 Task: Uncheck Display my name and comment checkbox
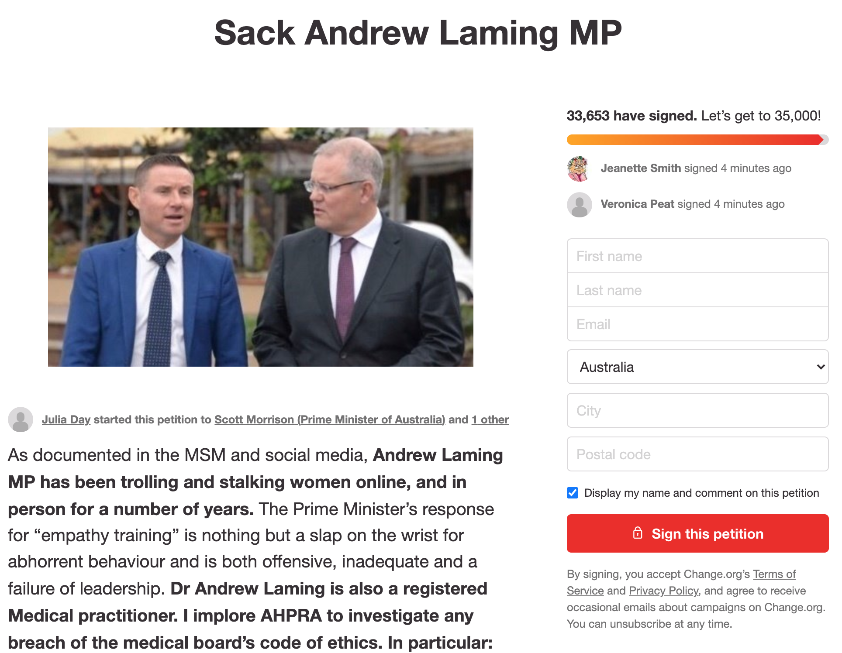tap(573, 493)
